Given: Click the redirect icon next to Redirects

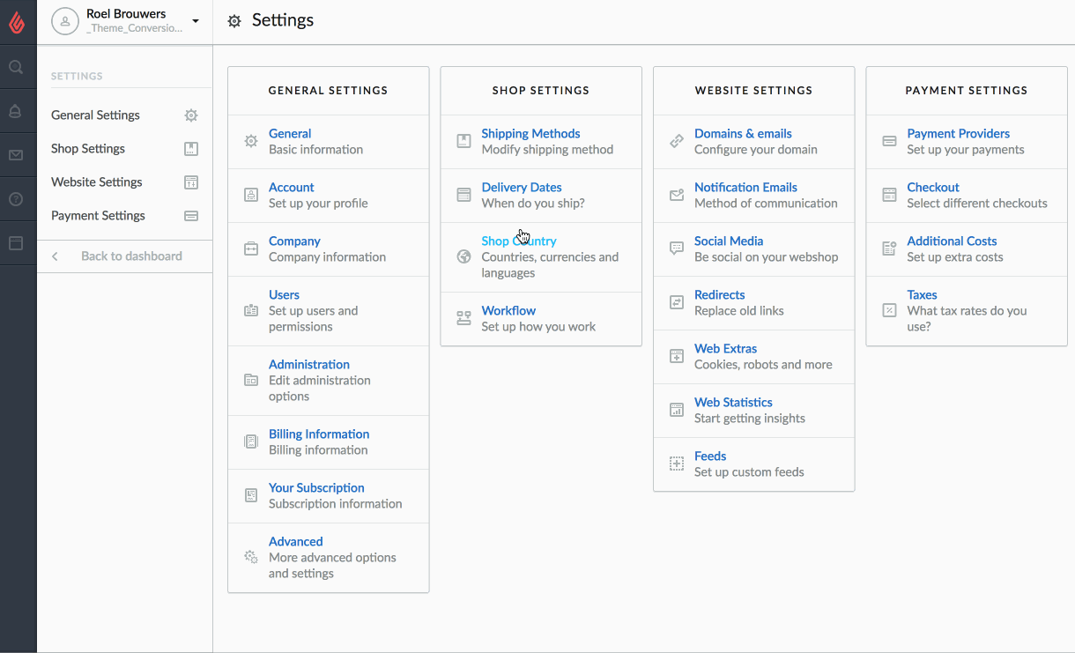Looking at the screenshot, I should (677, 302).
